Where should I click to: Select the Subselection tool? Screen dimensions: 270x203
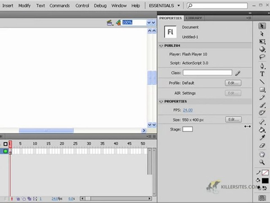click(x=262, y=34)
